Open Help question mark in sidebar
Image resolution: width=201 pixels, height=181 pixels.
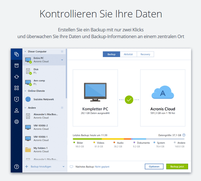pos(17,166)
